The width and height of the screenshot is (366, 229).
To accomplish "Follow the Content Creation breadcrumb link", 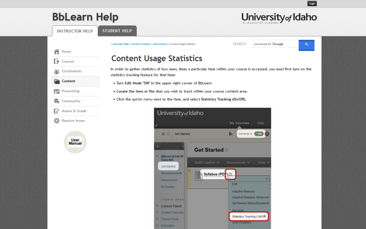I will tap(141, 44).
